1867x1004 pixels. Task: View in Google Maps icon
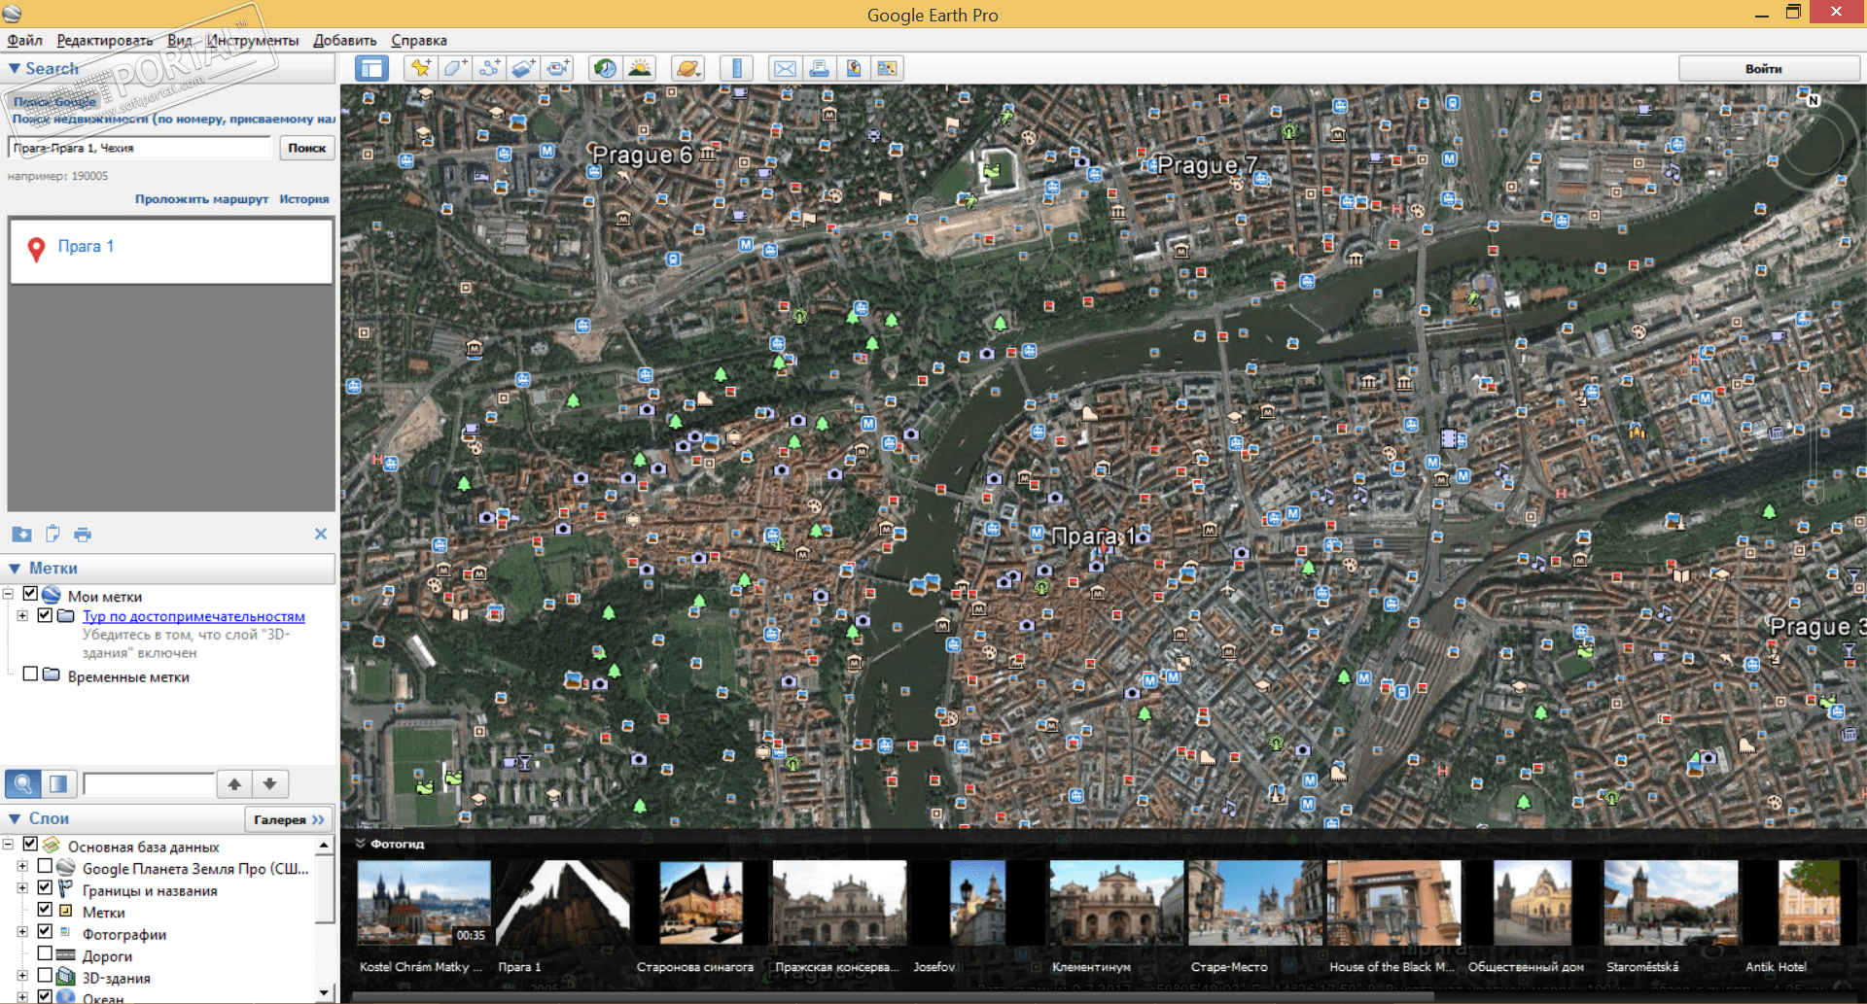pos(887,68)
